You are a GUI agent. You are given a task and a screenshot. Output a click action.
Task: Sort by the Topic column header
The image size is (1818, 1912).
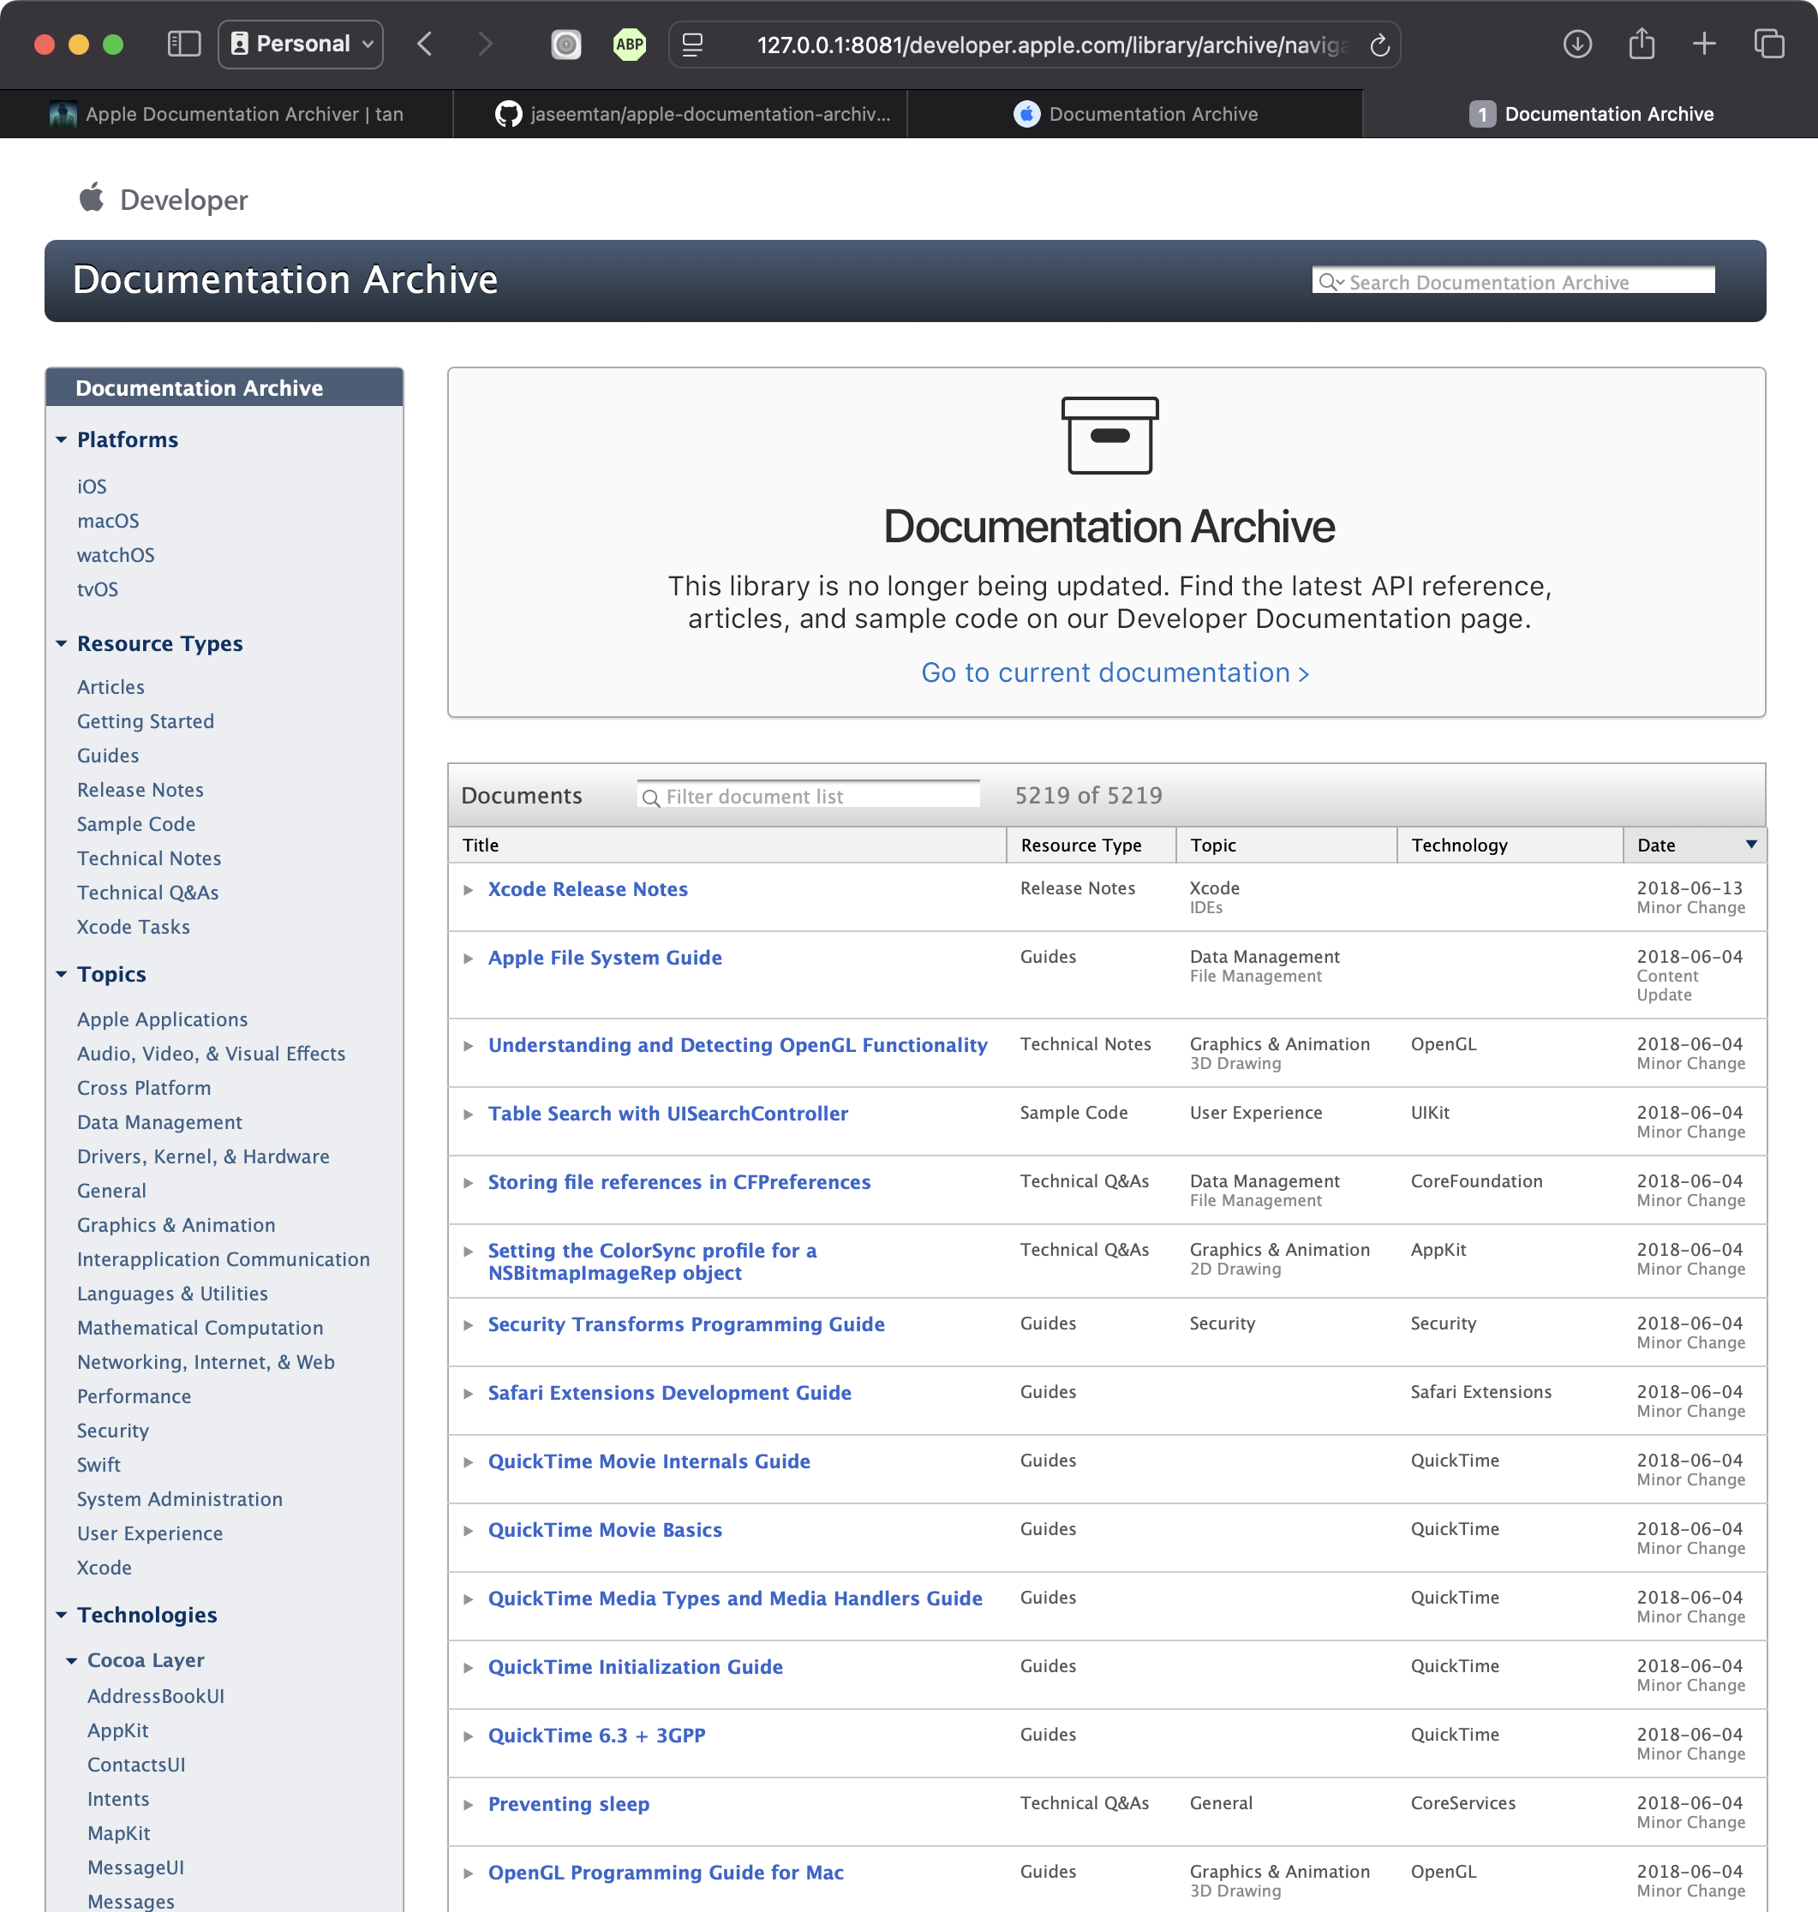pyautogui.click(x=1287, y=845)
